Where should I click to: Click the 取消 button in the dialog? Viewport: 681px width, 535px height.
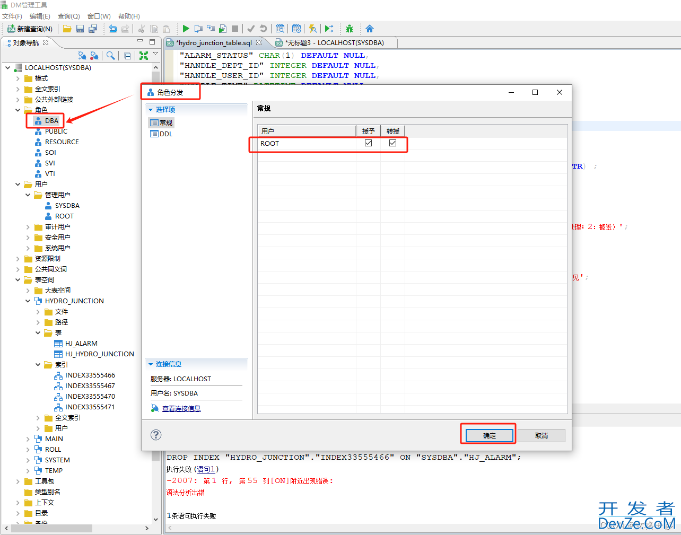click(542, 436)
